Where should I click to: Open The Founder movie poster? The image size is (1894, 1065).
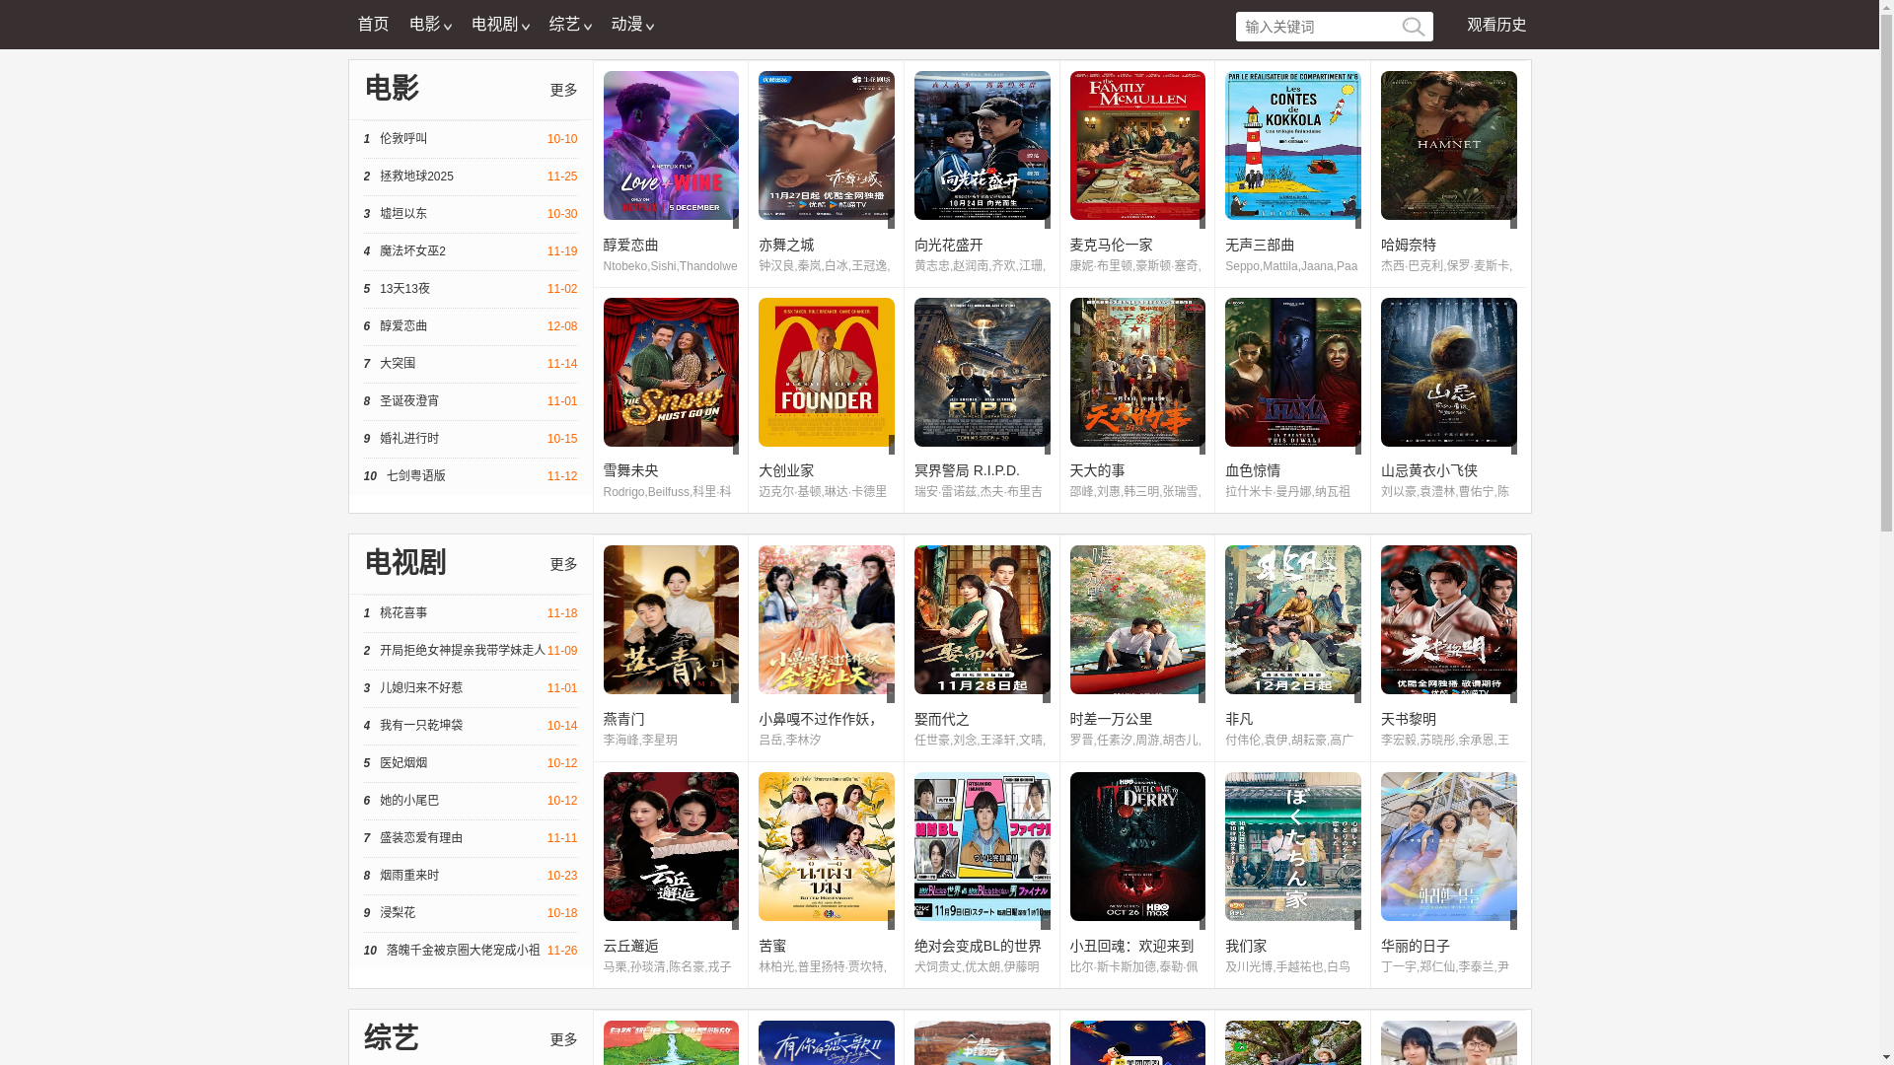[x=826, y=372]
